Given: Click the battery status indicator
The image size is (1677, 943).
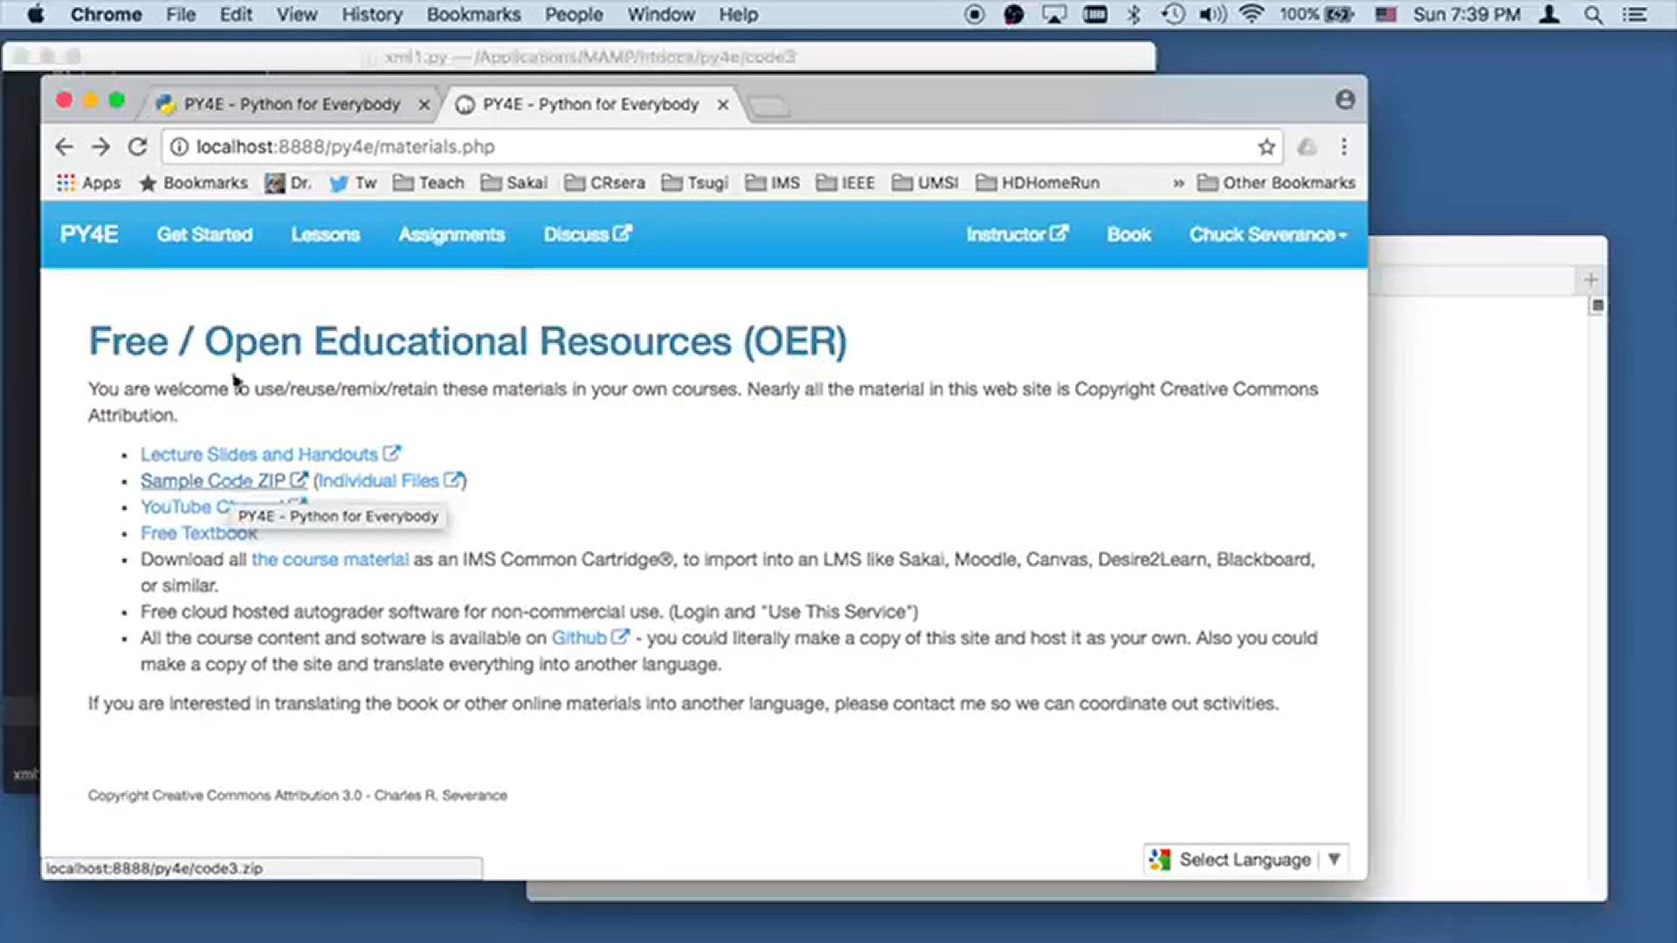Looking at the screenshot, I should click(1317, 14).
